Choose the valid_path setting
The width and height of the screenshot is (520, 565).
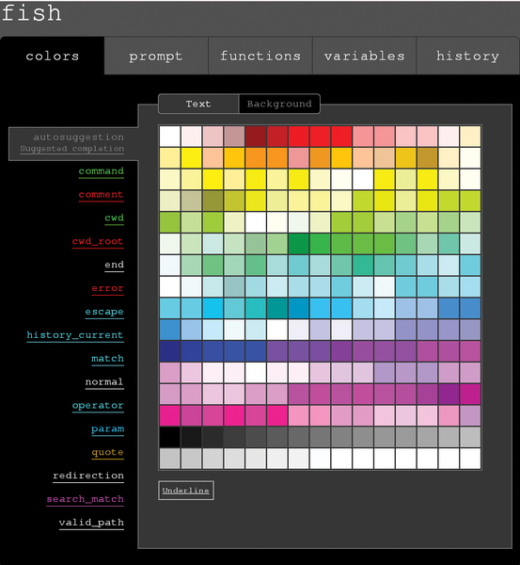91,523
